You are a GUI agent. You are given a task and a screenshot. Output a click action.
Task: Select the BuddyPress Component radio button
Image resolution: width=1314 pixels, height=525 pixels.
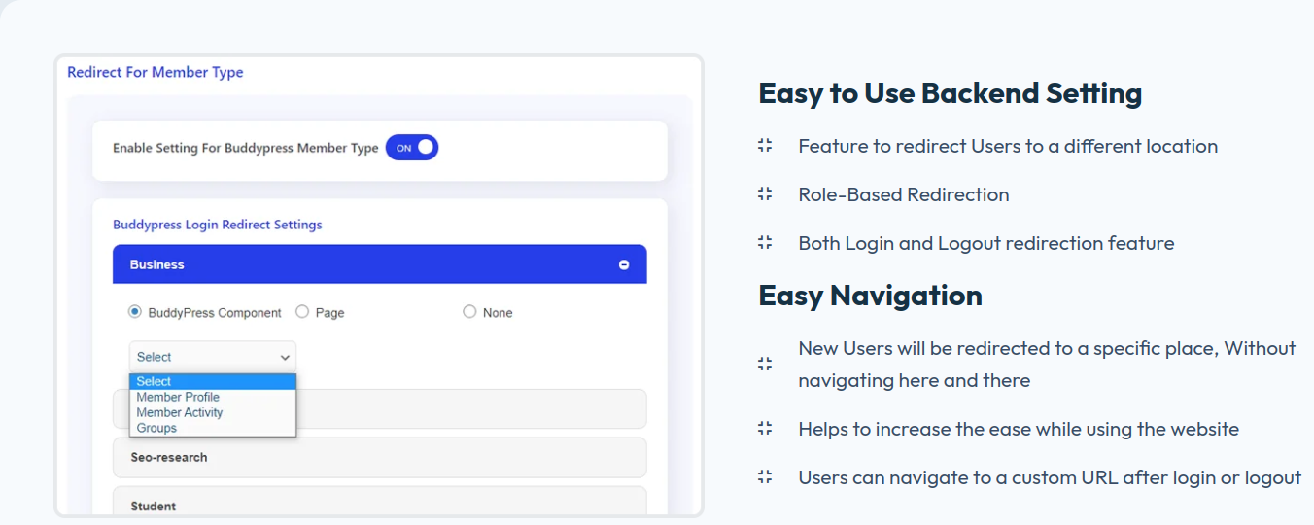coord(135,312)
